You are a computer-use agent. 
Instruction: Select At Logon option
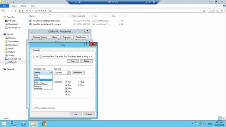click(x=43, y=86)
